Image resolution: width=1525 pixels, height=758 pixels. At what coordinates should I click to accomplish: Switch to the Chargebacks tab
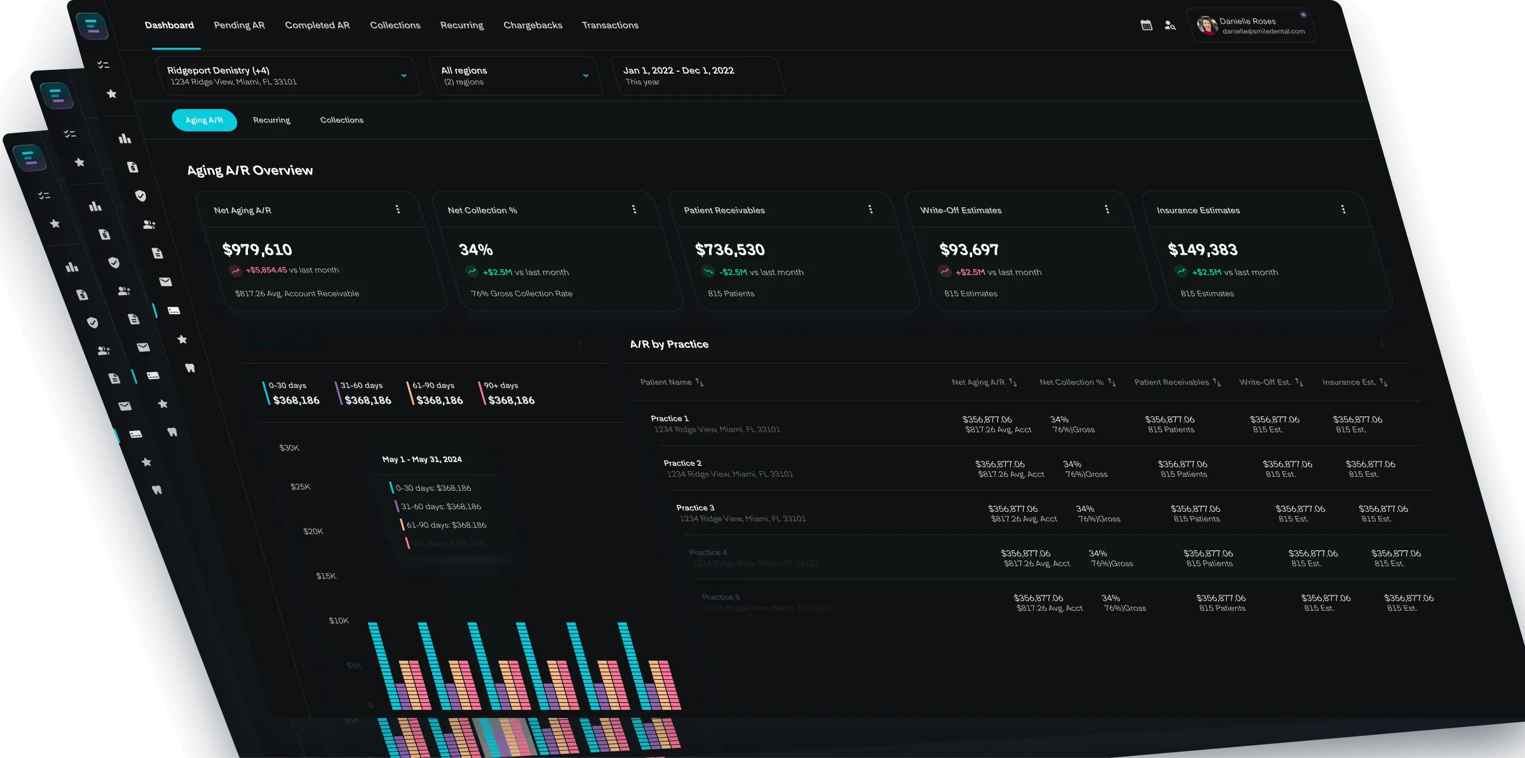[532, 25]
